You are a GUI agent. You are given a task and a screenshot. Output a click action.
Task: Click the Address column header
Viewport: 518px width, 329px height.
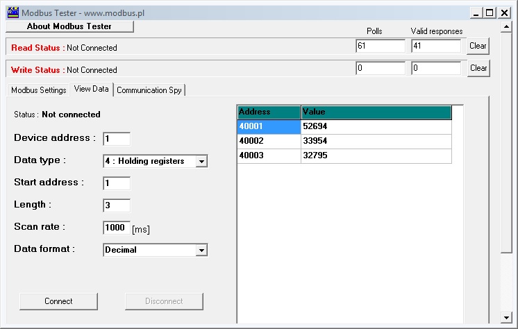tap(269, 112)
